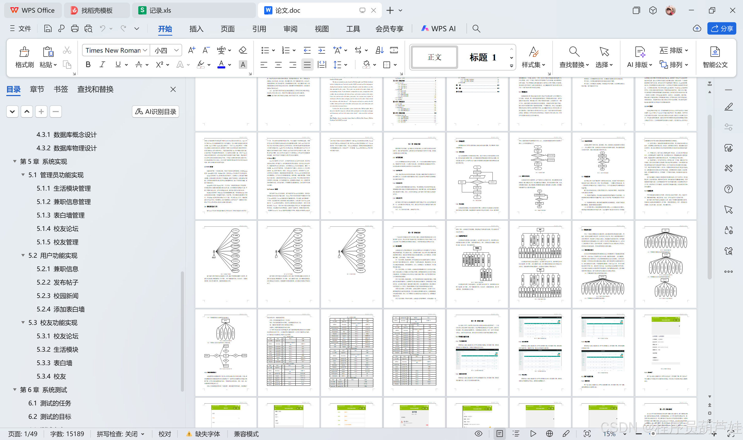743x440 pixels.
Task: Click the Print icon in quick toolbar
Action: tap(75, 28)
